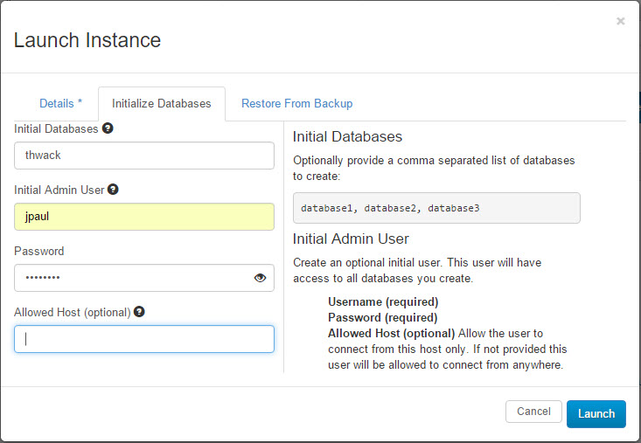Click the database1, database2, database3 example box
This screenshot has height=443, width=641.
[436, 208]
